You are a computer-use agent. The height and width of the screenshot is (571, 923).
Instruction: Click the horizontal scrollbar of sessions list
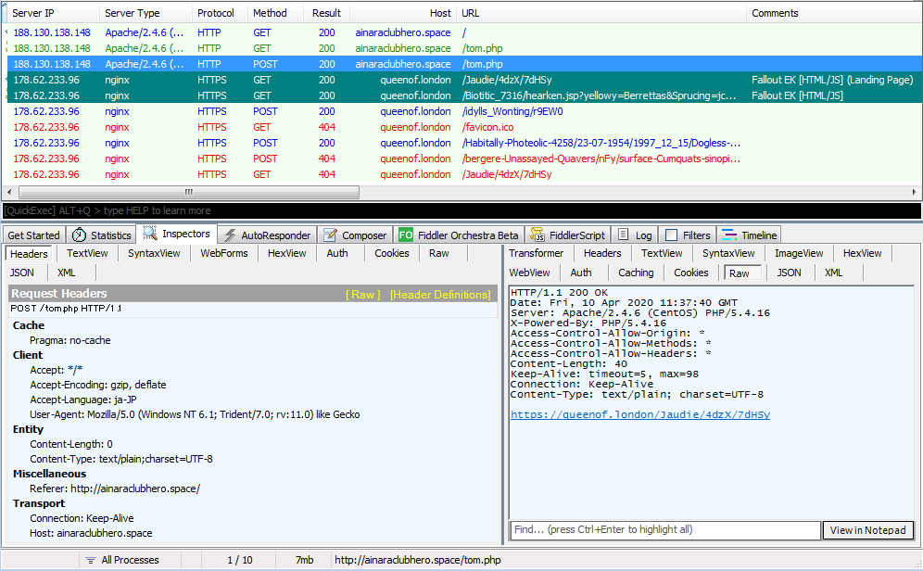click(x=188, y=192)
